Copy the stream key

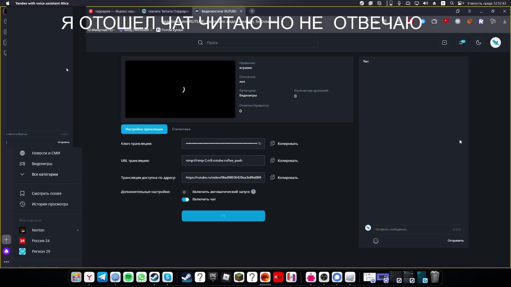284,143
